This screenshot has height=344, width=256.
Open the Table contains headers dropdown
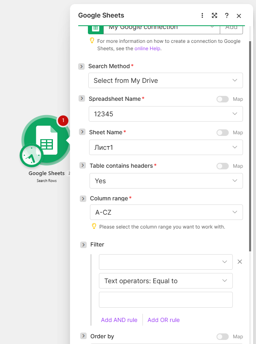[166, 181]
